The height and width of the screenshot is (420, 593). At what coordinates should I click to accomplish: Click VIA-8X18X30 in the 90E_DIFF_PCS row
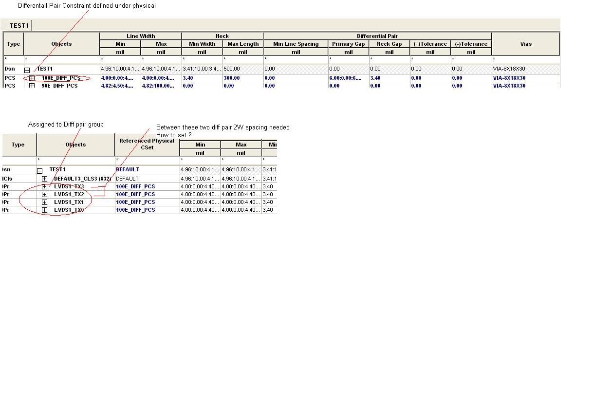509,86
